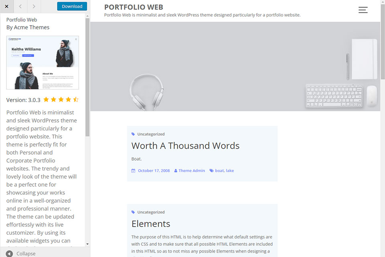Click the tag icon of first Uncategorized
The image size is (385, 257).
133,134
